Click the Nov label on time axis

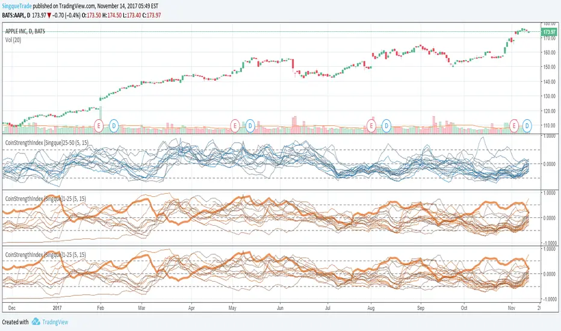tap(512, 308)
